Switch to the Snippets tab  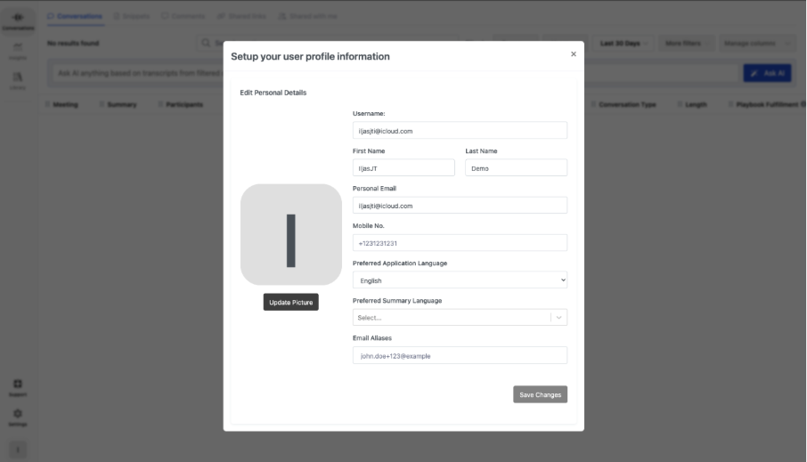pos(132,16)
